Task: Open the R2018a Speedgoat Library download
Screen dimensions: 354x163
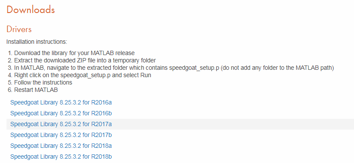Action: [x=61, y=146]
